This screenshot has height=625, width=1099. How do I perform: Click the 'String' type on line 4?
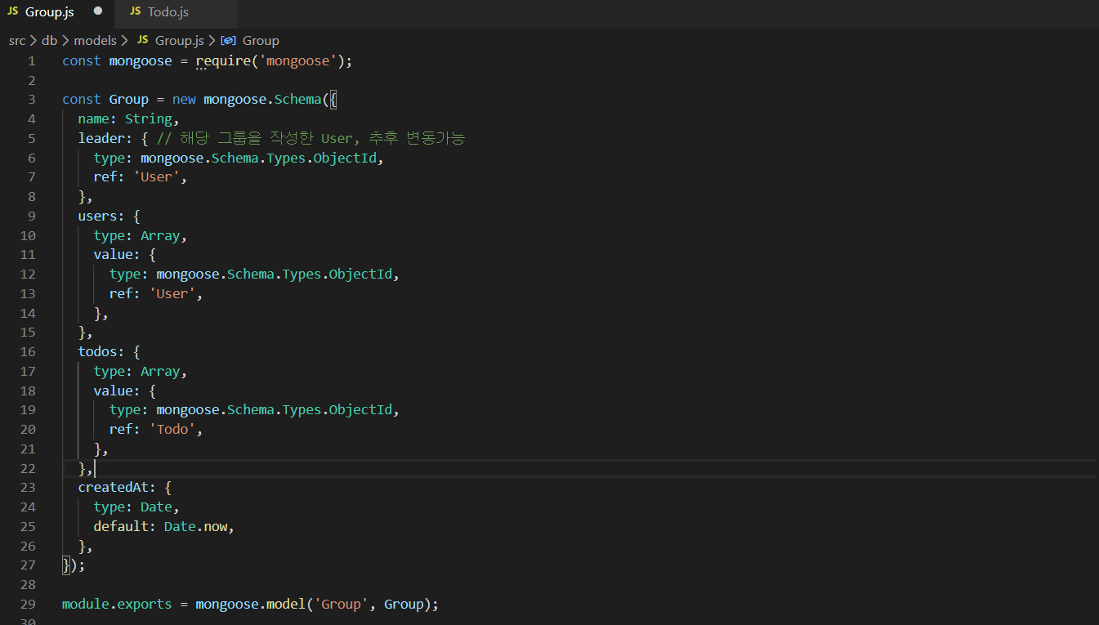149,118
